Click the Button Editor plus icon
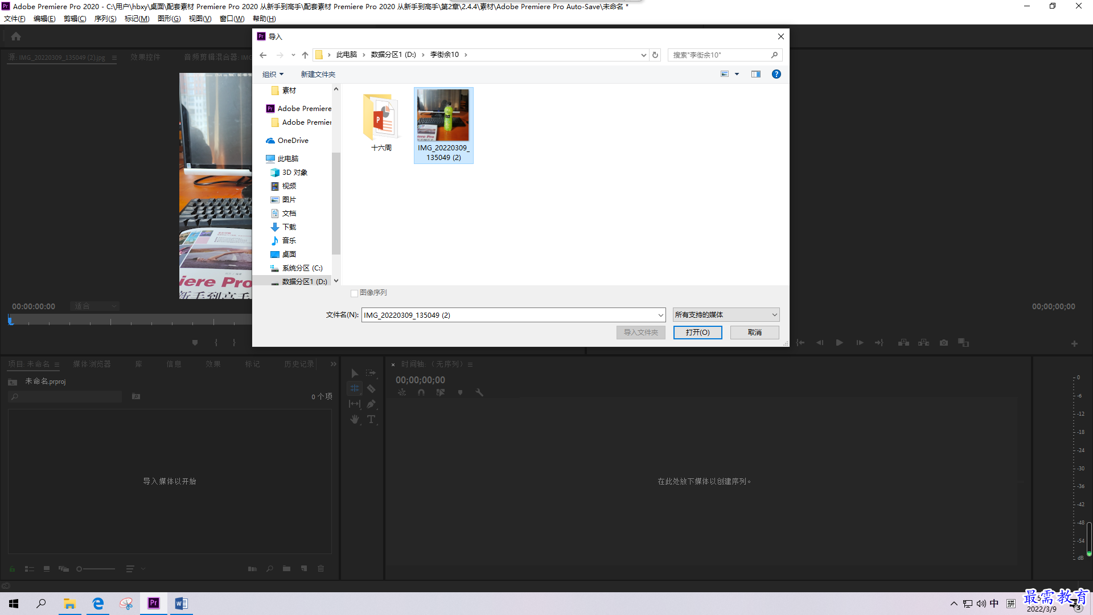 pos(1074,343)
